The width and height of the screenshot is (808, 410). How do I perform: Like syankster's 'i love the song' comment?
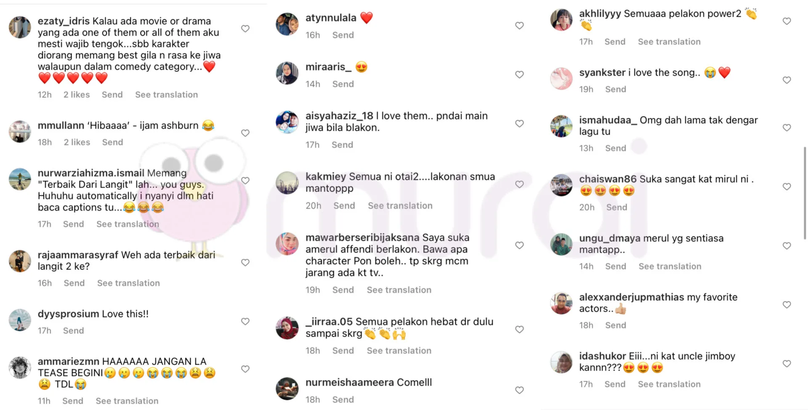[x=787, y=80]
